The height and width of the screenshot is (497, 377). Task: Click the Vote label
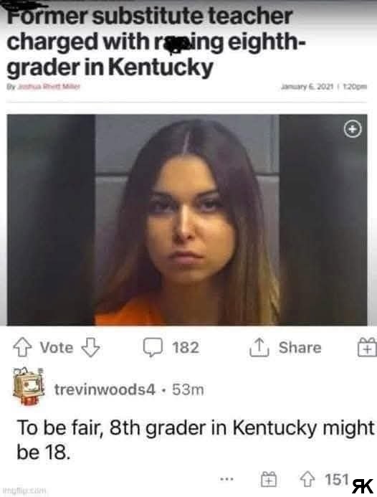point(57,347)
